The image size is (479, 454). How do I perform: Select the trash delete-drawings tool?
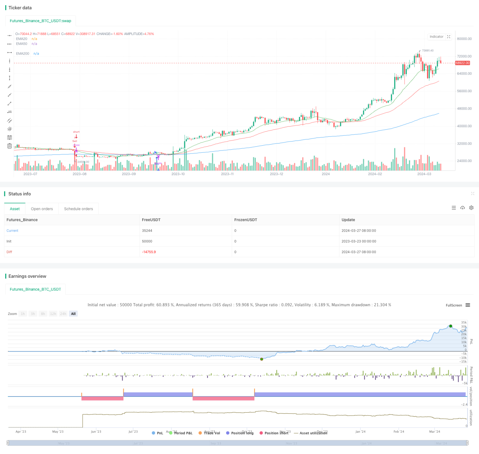click(10, 146)
